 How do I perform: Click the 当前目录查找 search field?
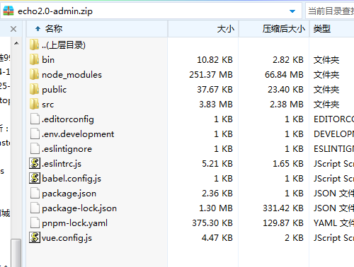330,11
